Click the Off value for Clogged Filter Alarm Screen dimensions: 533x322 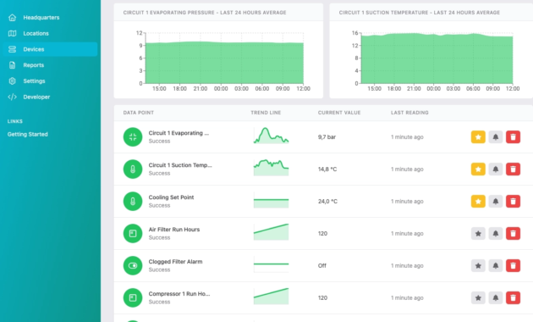click(321, 265)
